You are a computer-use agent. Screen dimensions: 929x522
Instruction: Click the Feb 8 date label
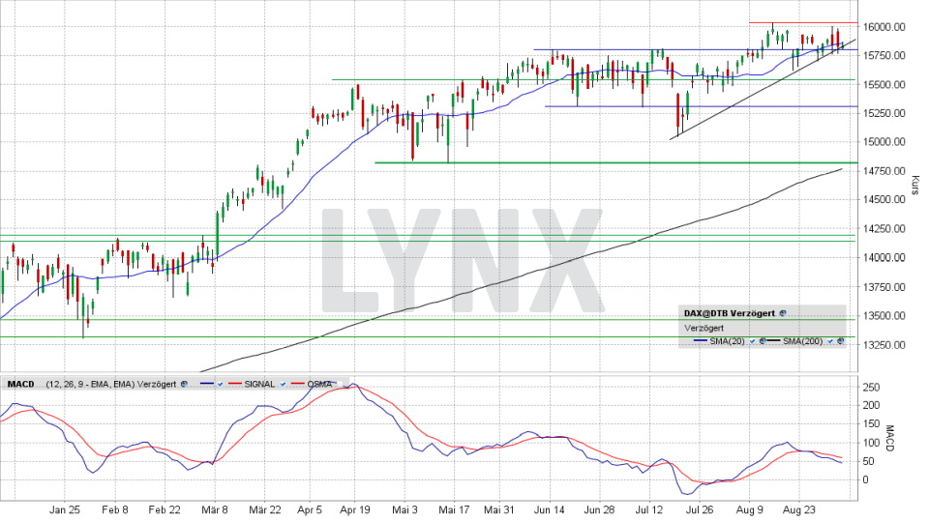115,510
